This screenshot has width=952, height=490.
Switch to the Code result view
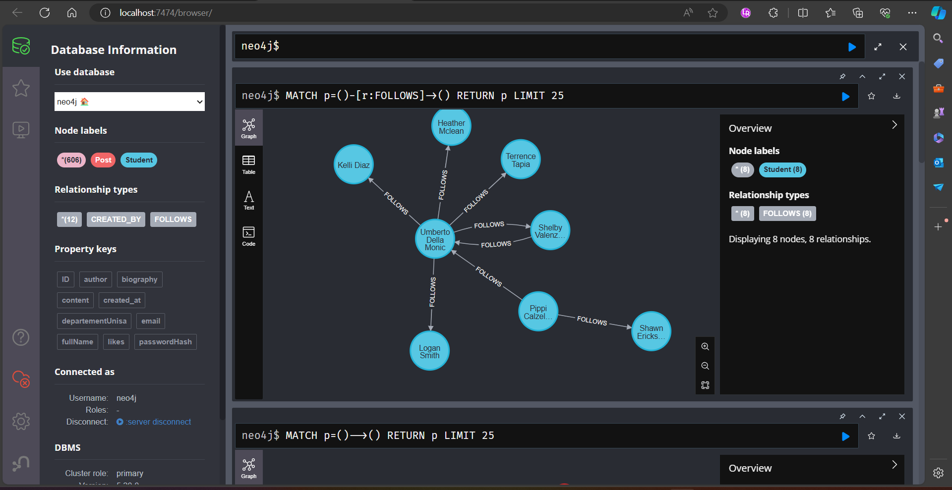pyautogui.click(x=248, y=236)
